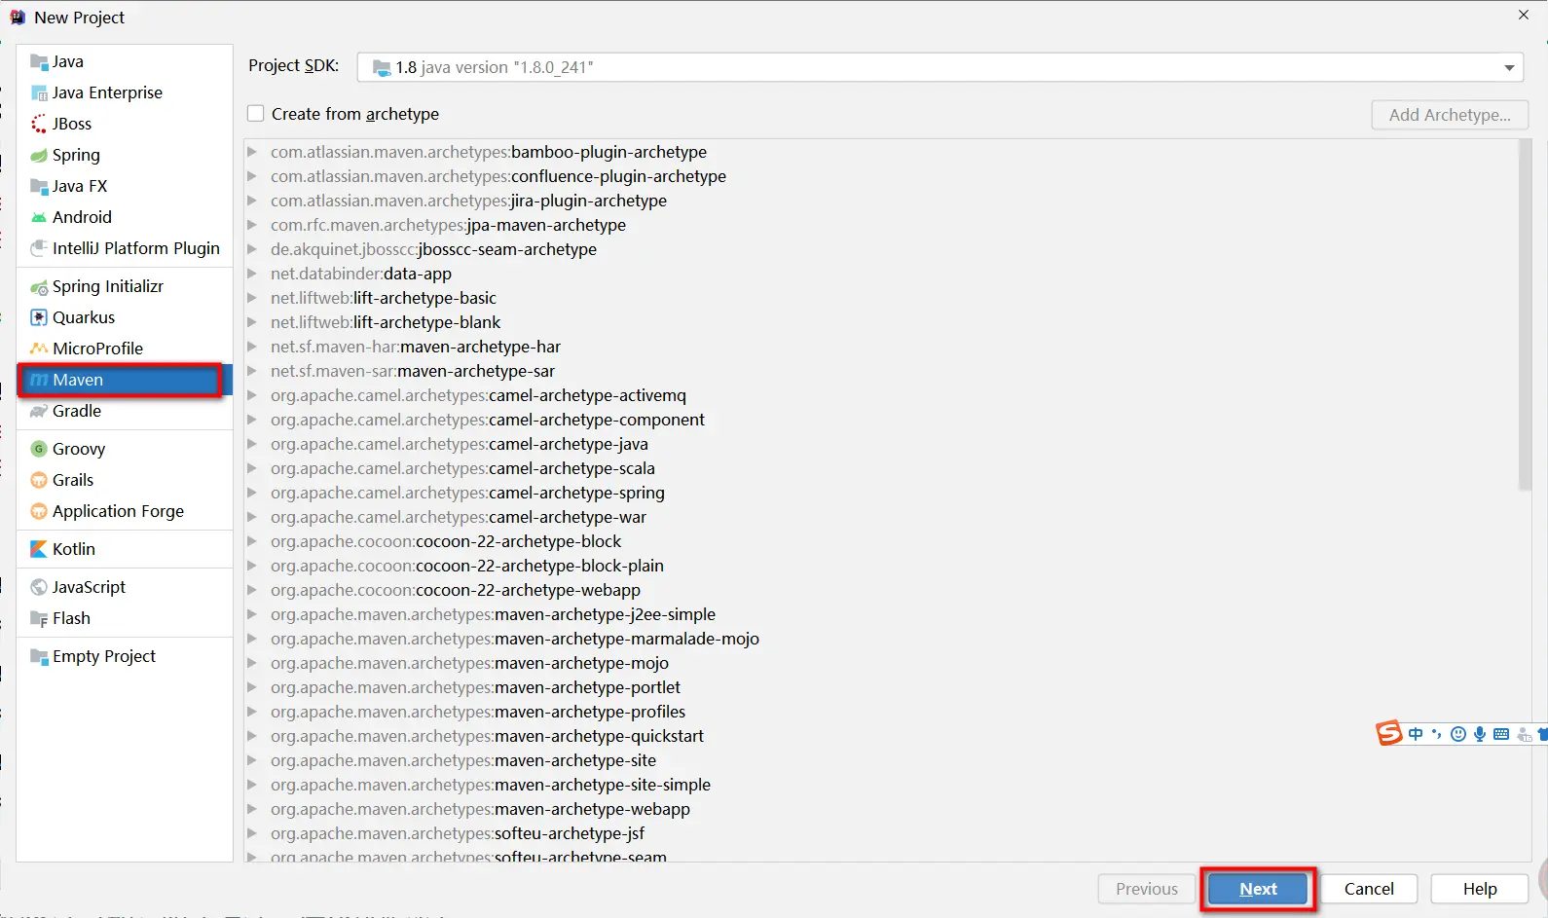Click the archetype list vertical scrollbar

point(1525,316)
